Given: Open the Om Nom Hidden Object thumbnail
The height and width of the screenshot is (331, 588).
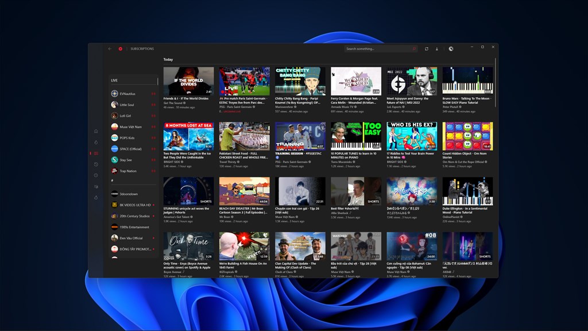Looking at the screenshot, I should pyautogui.click(x=467, y=136).
